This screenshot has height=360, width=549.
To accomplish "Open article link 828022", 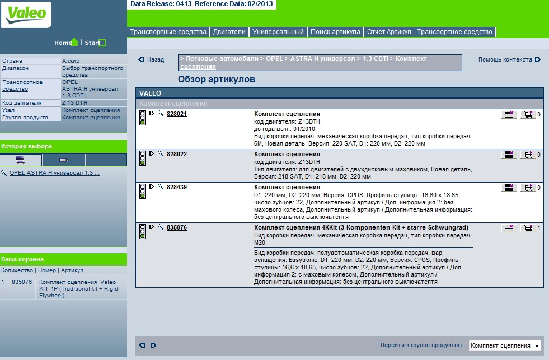I will click(177, 154).
